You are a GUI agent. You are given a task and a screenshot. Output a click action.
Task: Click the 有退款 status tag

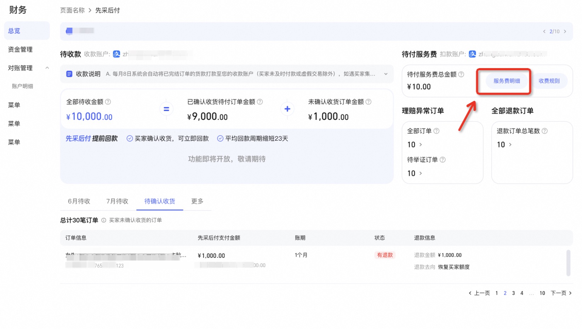[385, 255]
